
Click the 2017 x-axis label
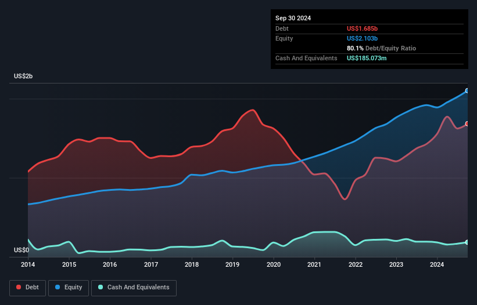(151, 264)
